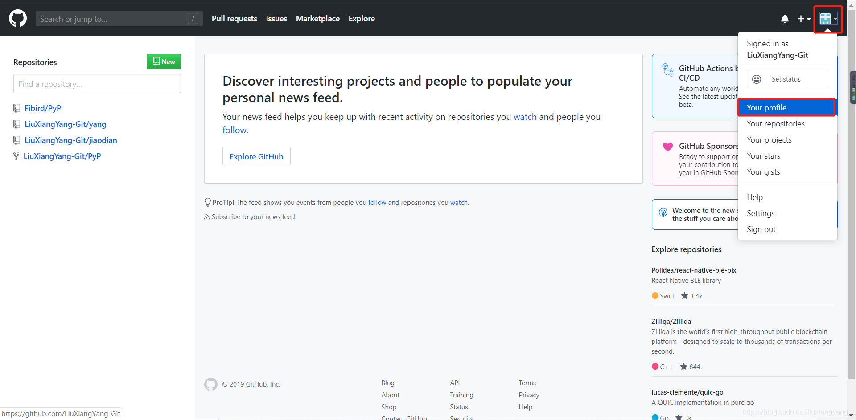Click the smiley icon in Set status
The height and width of the screenshot is (420, 856).
757,79
